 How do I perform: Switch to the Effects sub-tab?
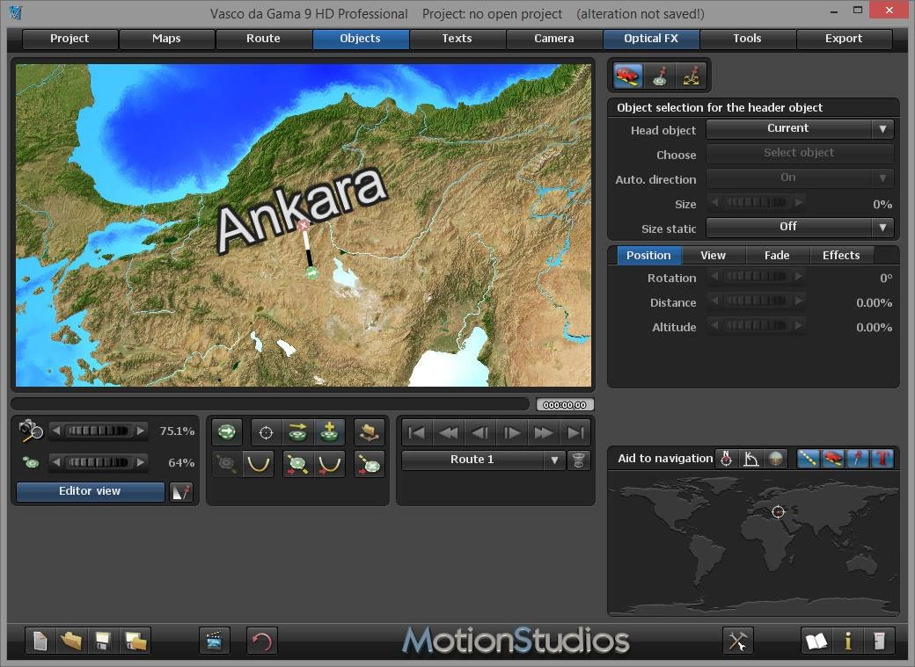841,256
